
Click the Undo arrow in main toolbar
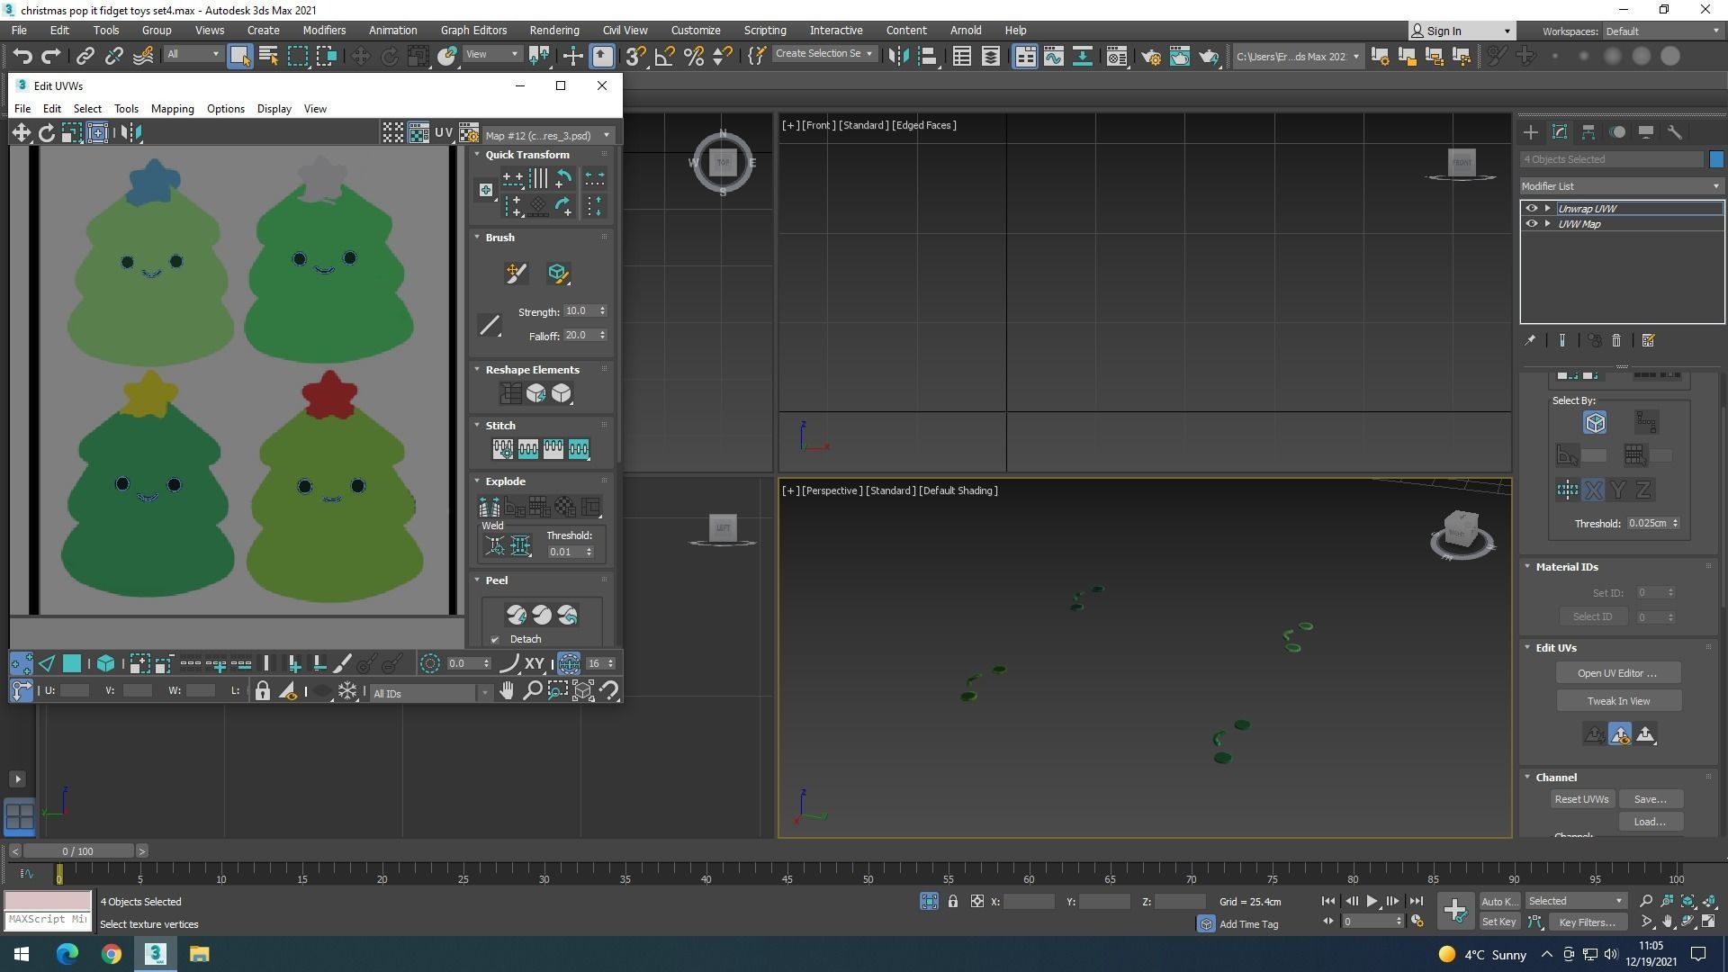[x=22, y=57]
